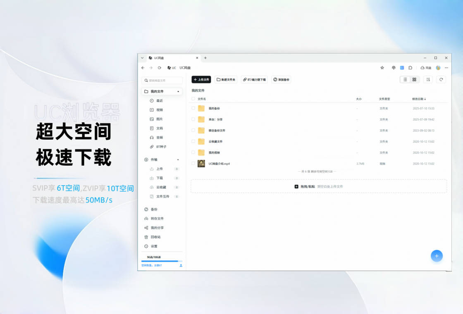
Task: Select the UC网盘介绍.mp4 file checkbox
Action: coord(193,164)
